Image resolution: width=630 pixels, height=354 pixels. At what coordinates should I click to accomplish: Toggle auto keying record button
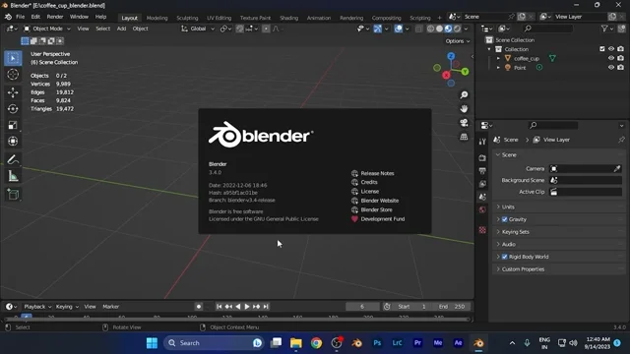coord(199,307)
